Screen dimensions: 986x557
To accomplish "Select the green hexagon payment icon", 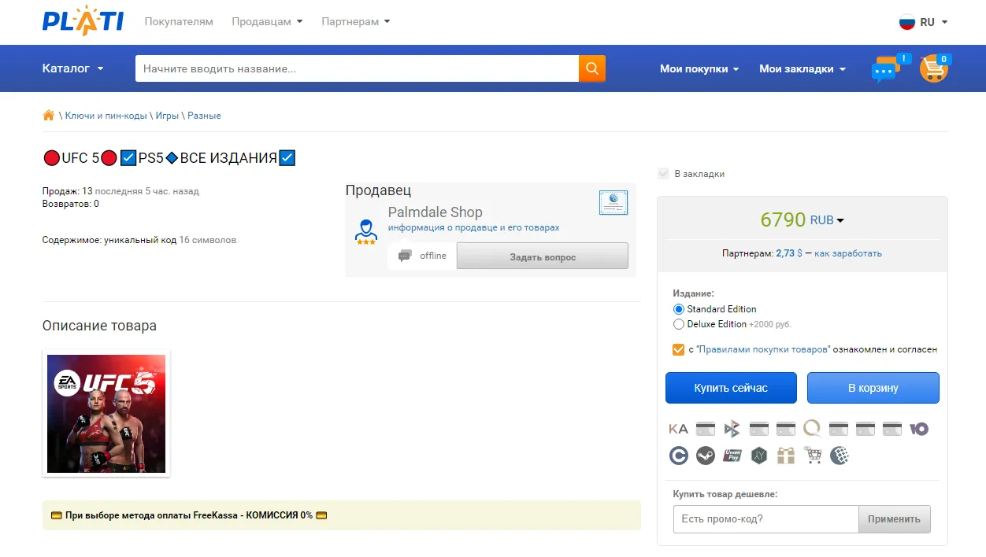I will tap(758, 456).
